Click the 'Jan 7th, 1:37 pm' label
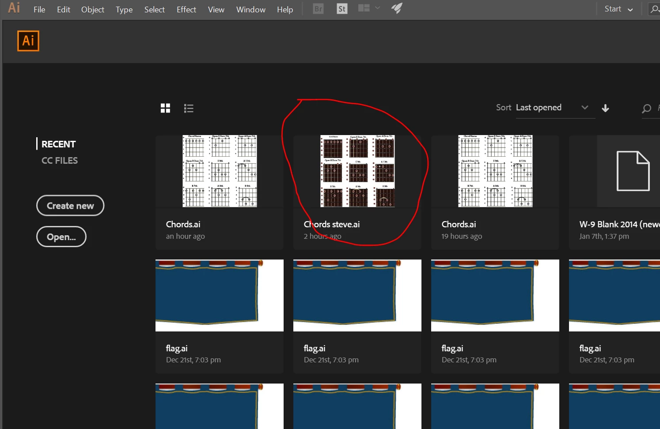 pos(604,236)
